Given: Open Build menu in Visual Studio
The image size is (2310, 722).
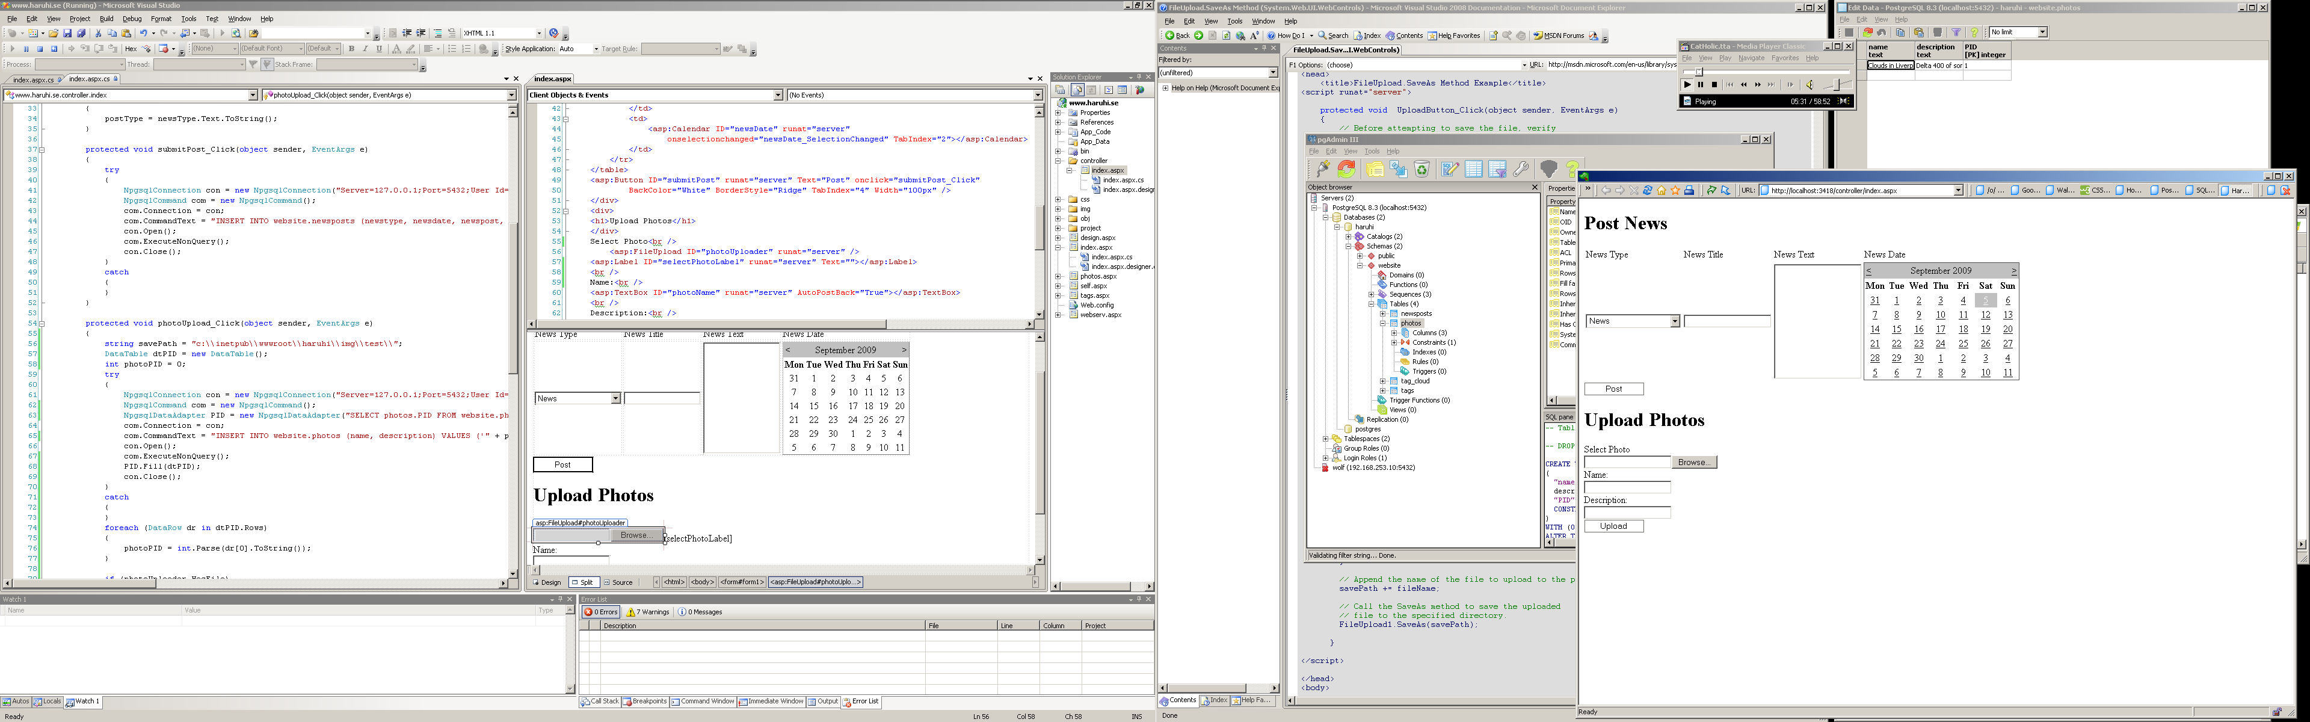Looking at the screenshot, I should [106, 19].
